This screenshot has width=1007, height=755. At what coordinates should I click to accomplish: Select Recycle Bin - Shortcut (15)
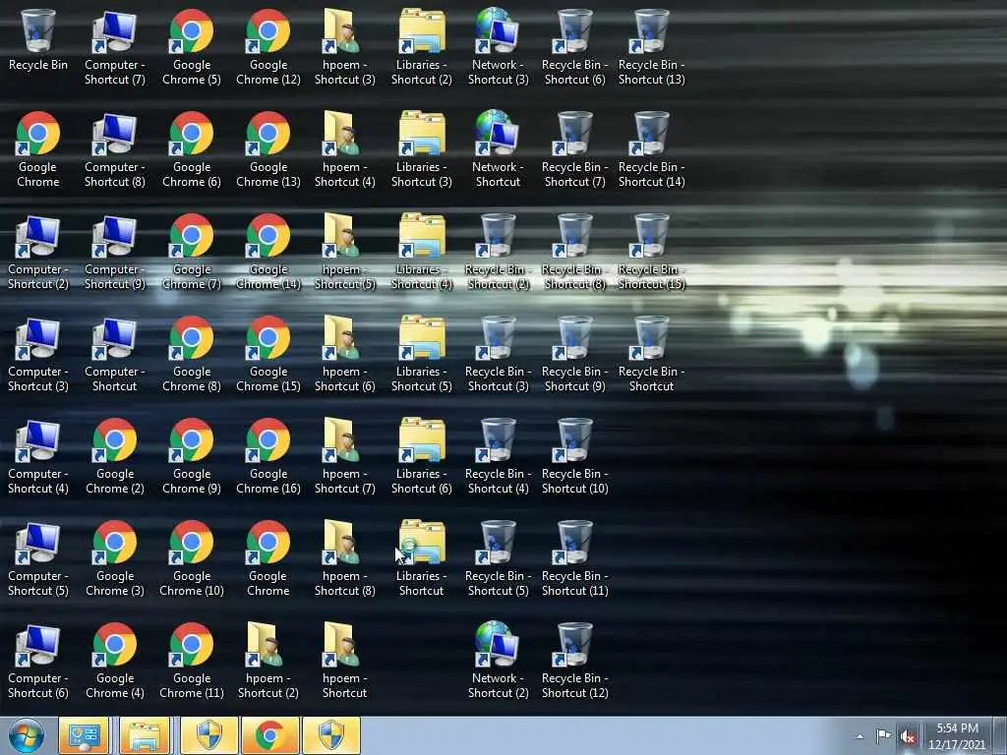click(651, 252)
